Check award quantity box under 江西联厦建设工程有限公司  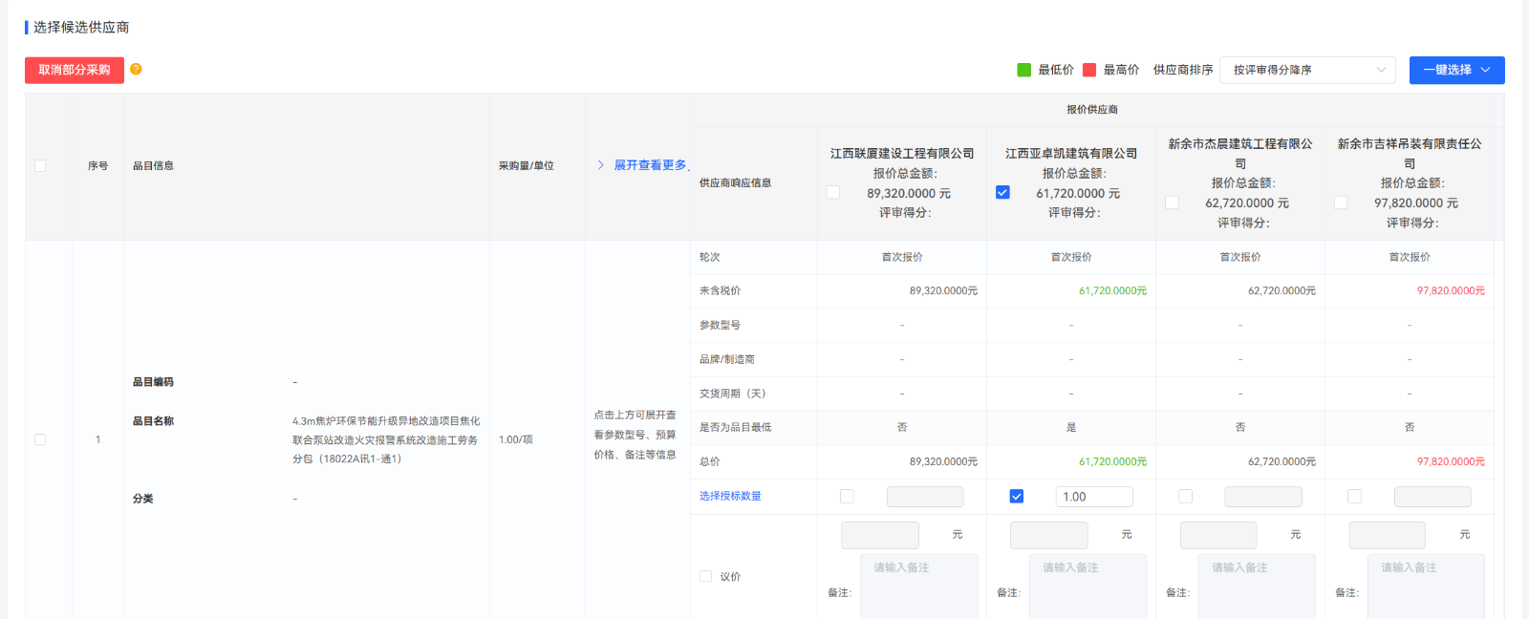(847, 497)
